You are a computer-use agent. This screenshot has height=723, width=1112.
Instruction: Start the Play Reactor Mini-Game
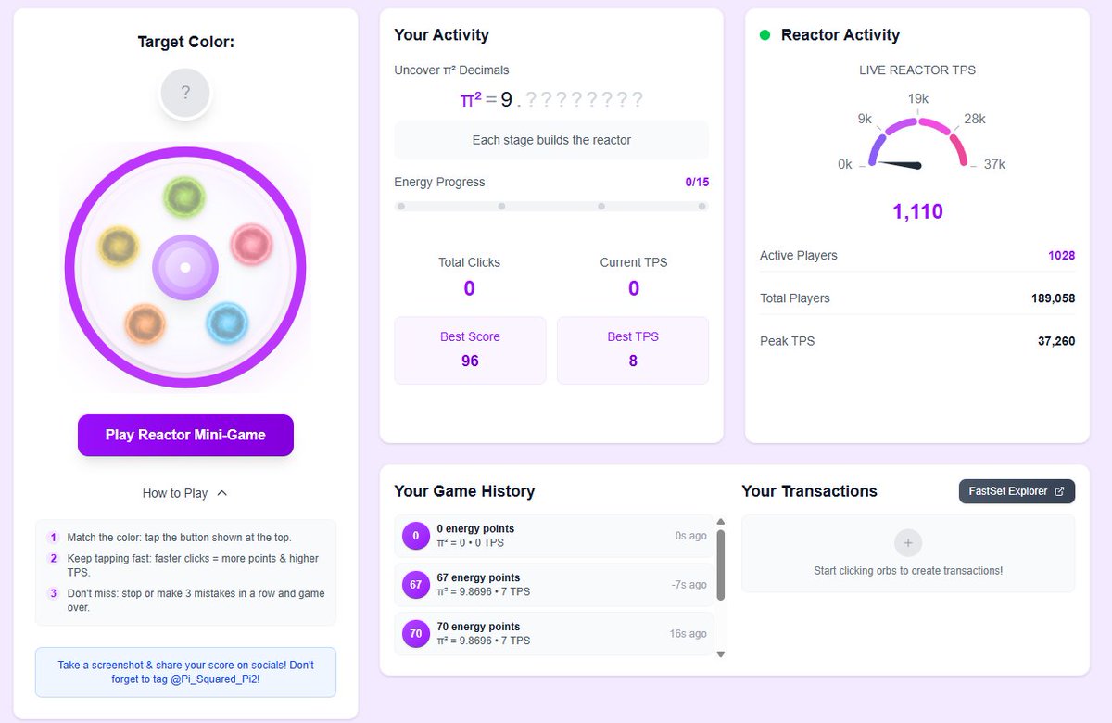click(x=185, y=435)
